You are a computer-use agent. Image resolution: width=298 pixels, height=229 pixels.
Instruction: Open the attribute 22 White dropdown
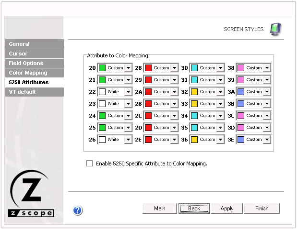(128, 92)
